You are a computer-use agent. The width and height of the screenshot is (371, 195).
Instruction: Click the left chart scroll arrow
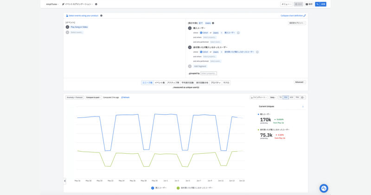click(x=65, y=181)
